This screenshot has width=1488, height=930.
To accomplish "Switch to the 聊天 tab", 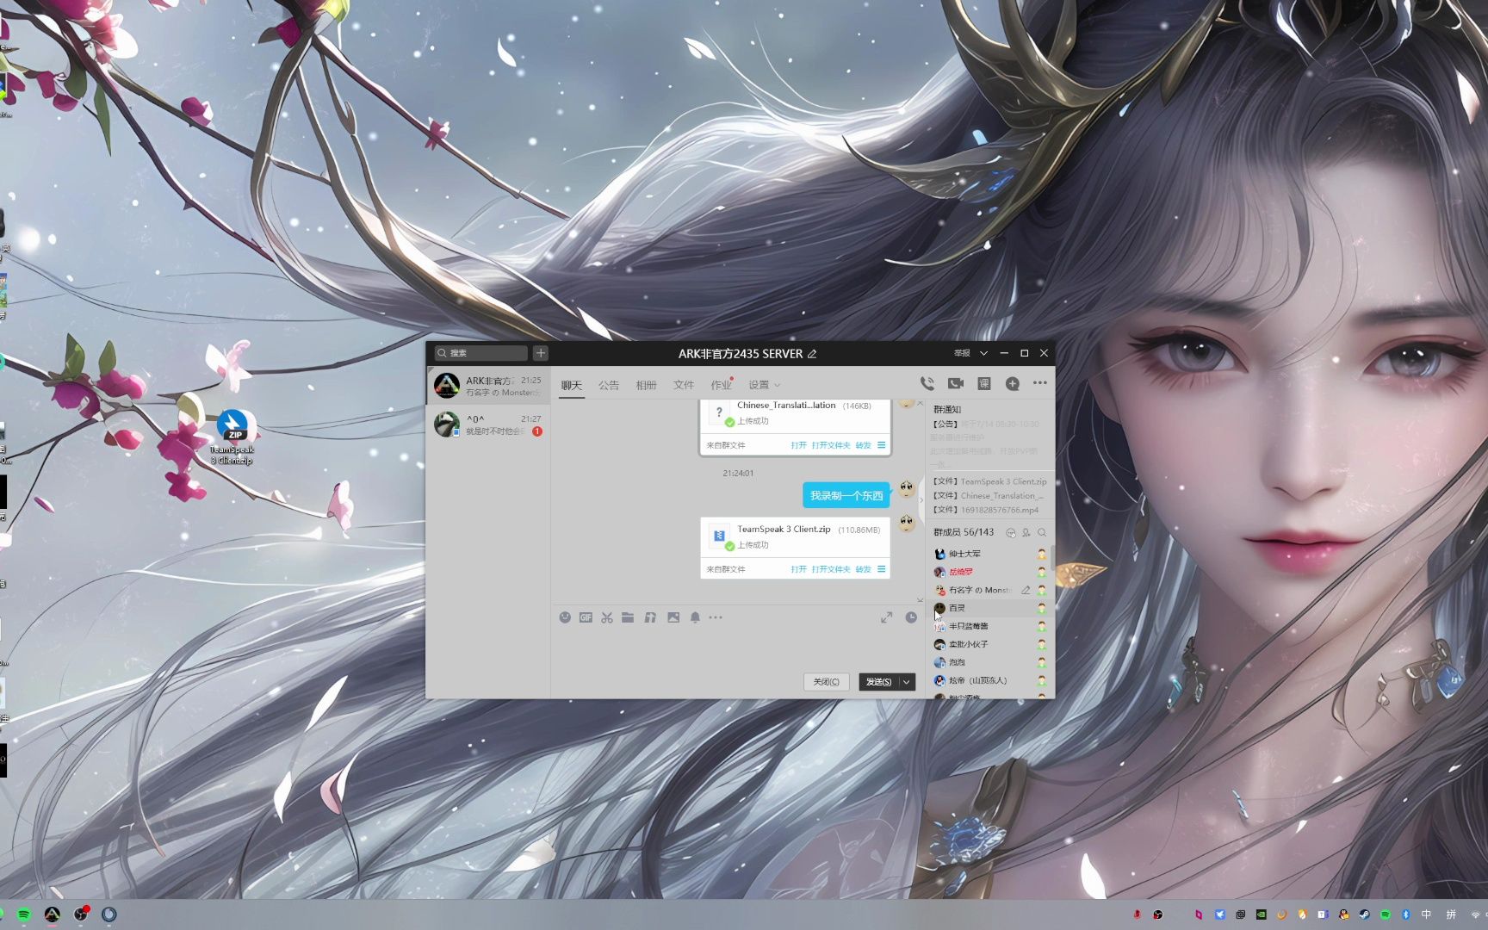I will point(572,385).
